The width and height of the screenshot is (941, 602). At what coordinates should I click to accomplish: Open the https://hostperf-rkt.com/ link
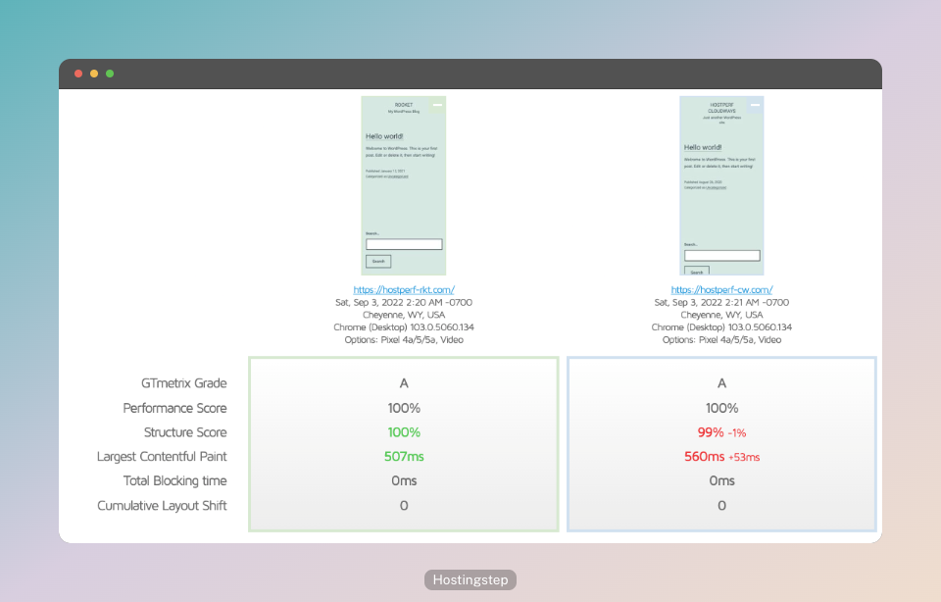[404, 290]
